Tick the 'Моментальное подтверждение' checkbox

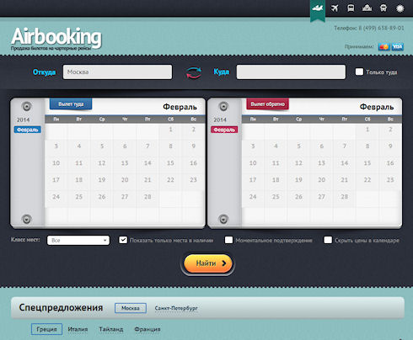click(x=228, y=240)
